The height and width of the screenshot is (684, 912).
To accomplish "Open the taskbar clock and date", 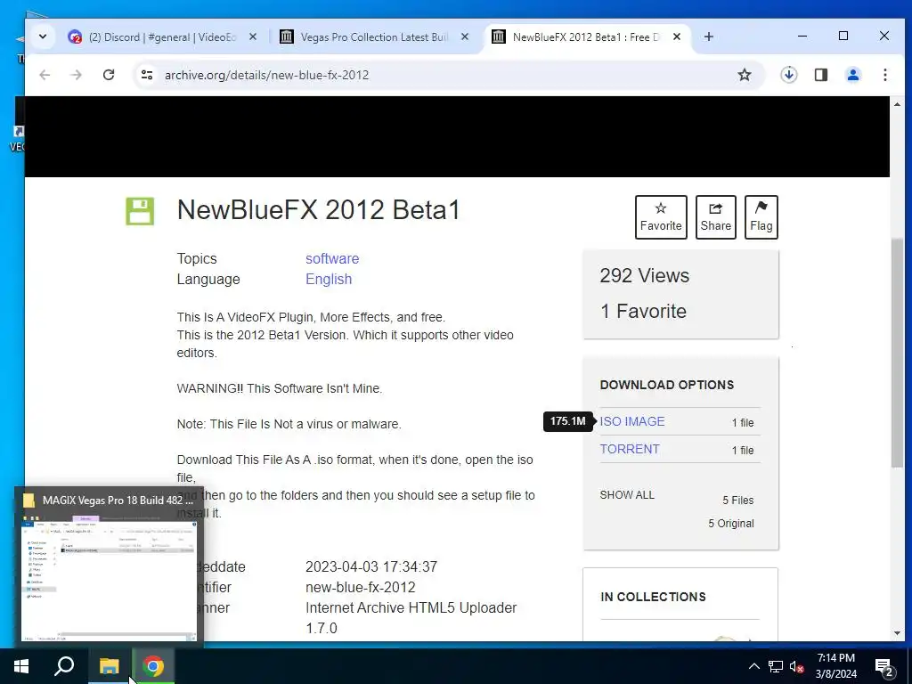I will tap(835, 666).
